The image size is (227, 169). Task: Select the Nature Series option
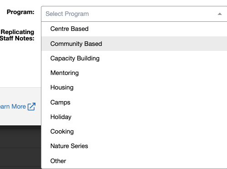(x=134, y=146)
